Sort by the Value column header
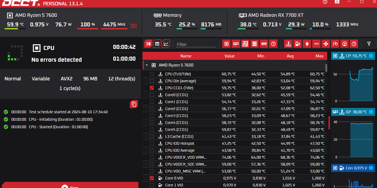Viewport: 377px width, 188px height. [229, 56]
